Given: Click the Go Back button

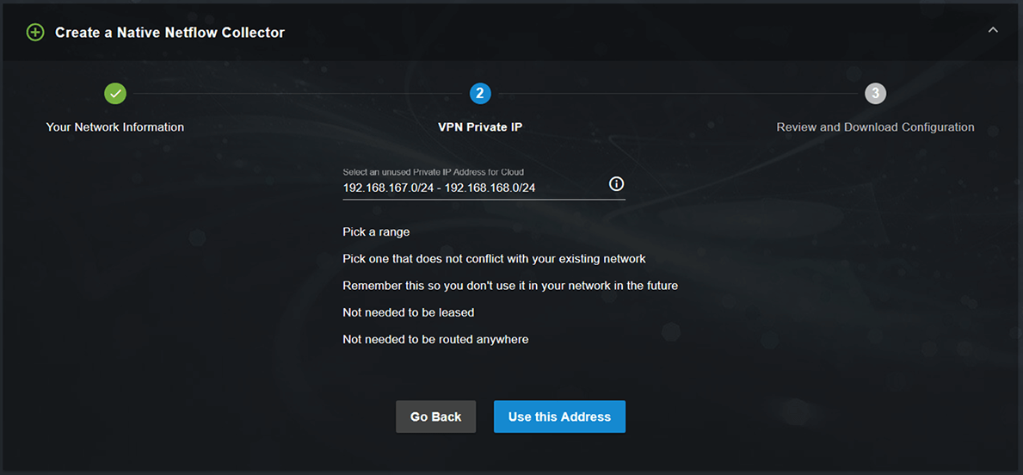Looking at the screenshot, I should pos(436,417).
